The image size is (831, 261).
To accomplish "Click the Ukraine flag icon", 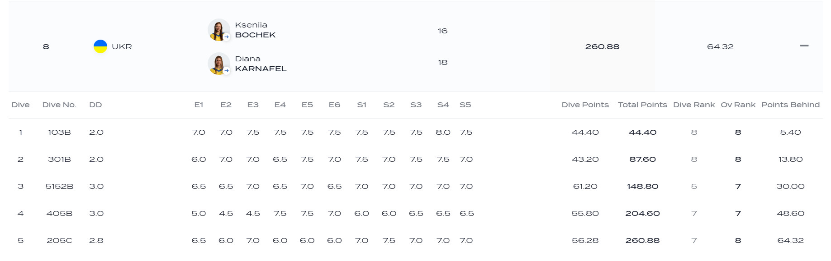I will [100, 46].
